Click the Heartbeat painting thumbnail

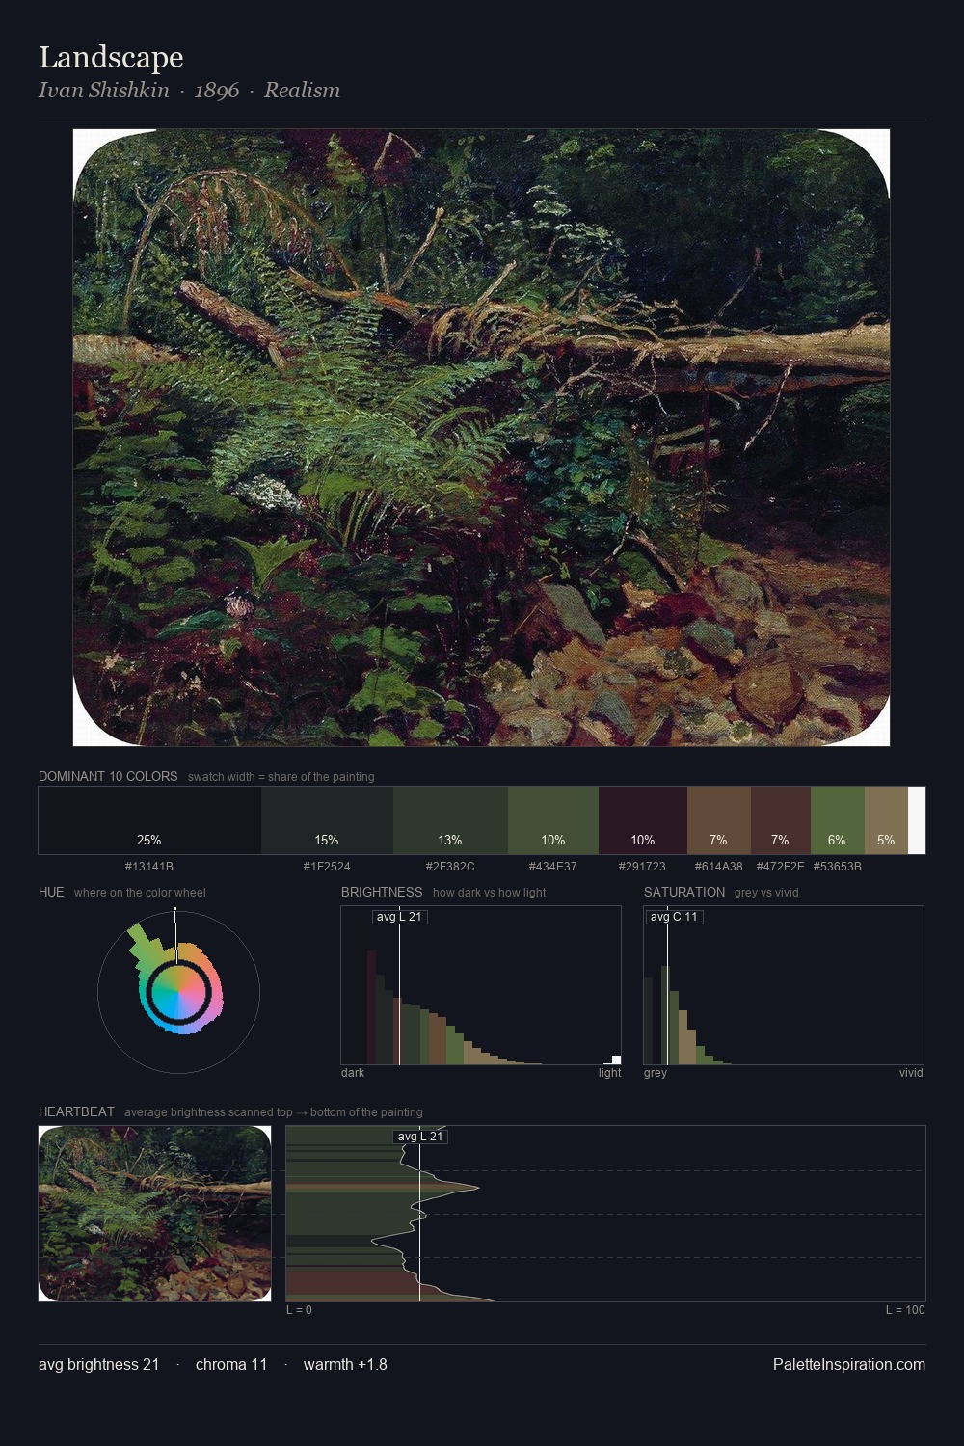click(154, 1214)
